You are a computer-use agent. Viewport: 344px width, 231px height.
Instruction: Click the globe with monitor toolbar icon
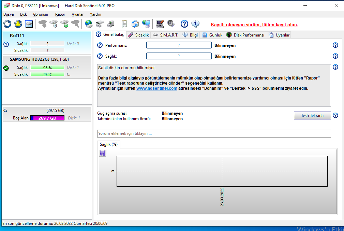(x=146, y=24)
